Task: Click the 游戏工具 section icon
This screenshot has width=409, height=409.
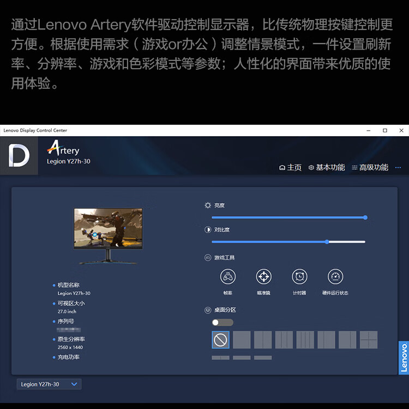Action: pos(208,258)
